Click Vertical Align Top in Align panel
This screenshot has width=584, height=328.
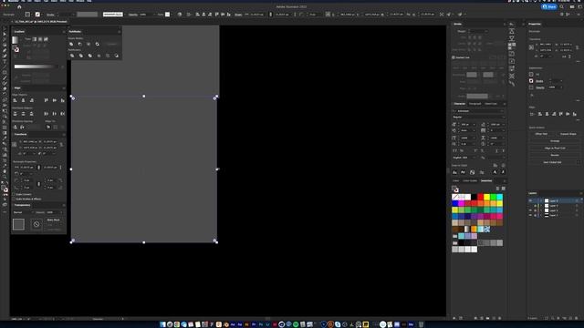pyautogui.click(x=47, y=100)
